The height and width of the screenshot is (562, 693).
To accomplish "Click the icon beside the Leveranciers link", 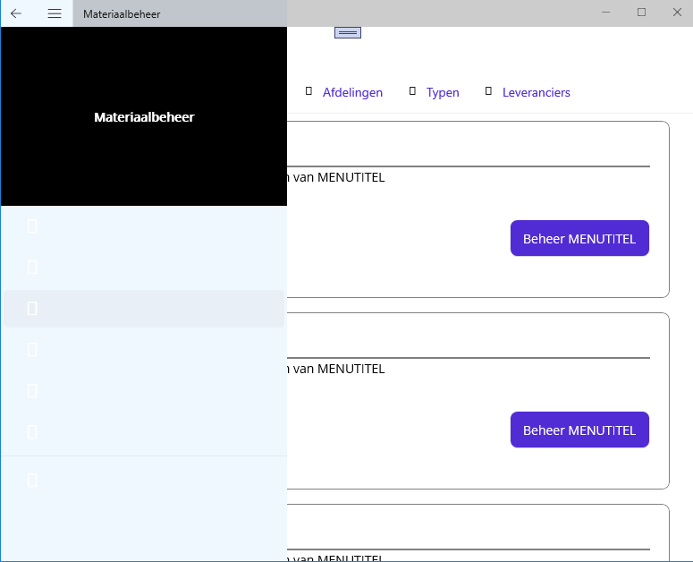I will pos(488,91).
